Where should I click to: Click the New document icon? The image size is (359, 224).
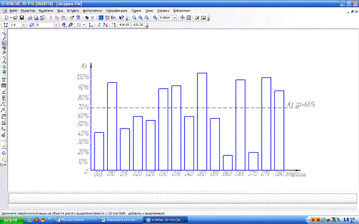tap(4, 18)
